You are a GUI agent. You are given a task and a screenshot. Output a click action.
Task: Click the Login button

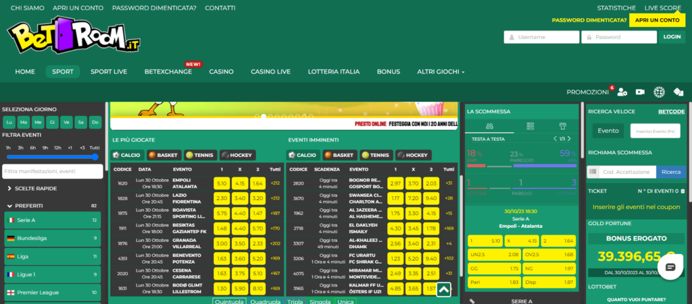672,37
